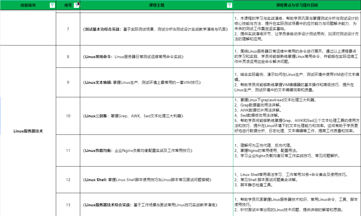Image resolution: width=361 pixels, height=216 pixels.
Task: Select the 课程要点与学习提升目标 header cell
Action: [x=297, y=5]
